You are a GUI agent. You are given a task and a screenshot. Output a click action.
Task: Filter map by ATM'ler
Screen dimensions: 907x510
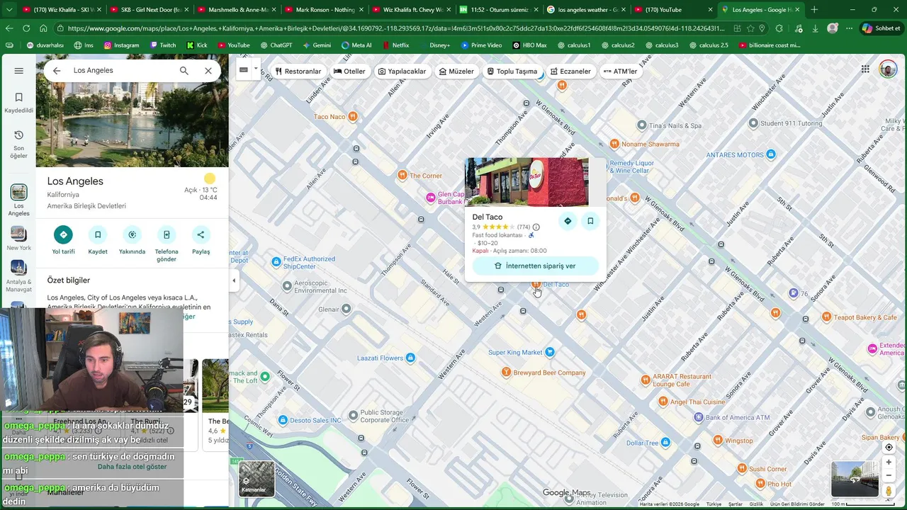(x=621, y=72)
